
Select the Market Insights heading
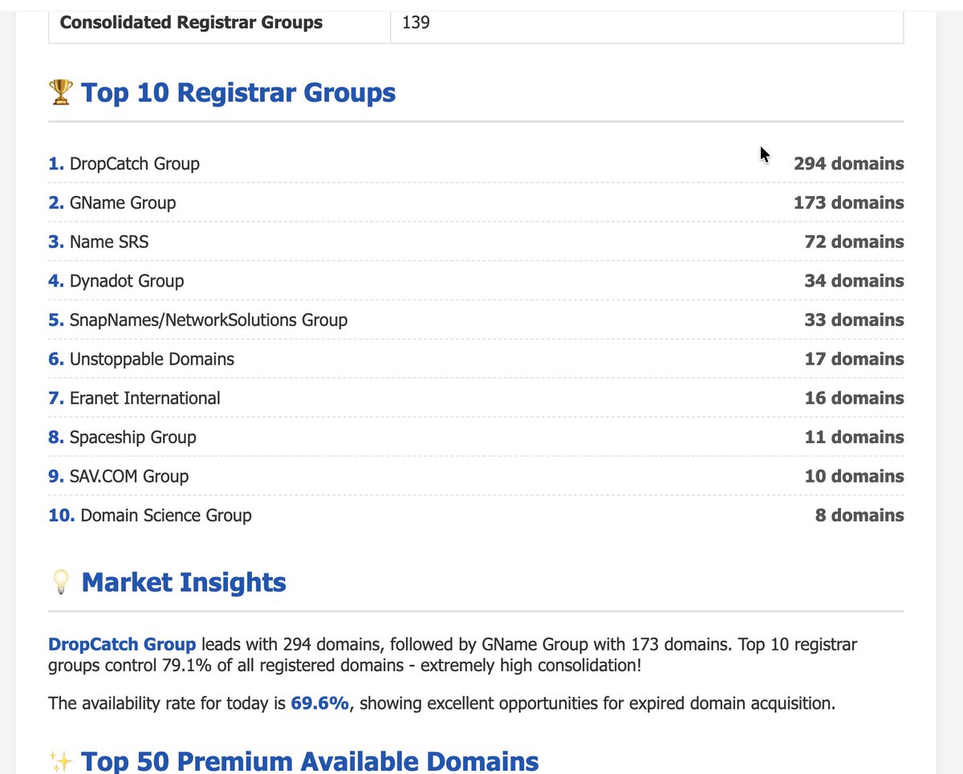(x=184, y=582)
